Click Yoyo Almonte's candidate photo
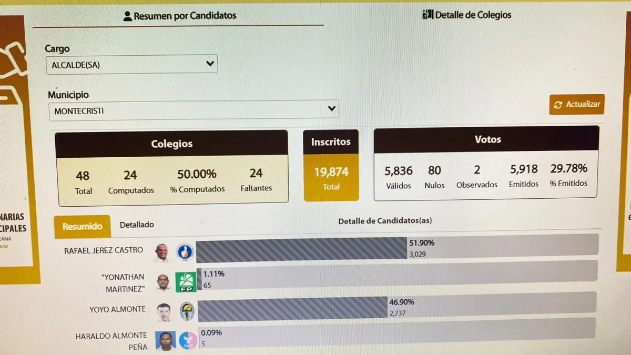631x355 pixels. pos(164,312)
